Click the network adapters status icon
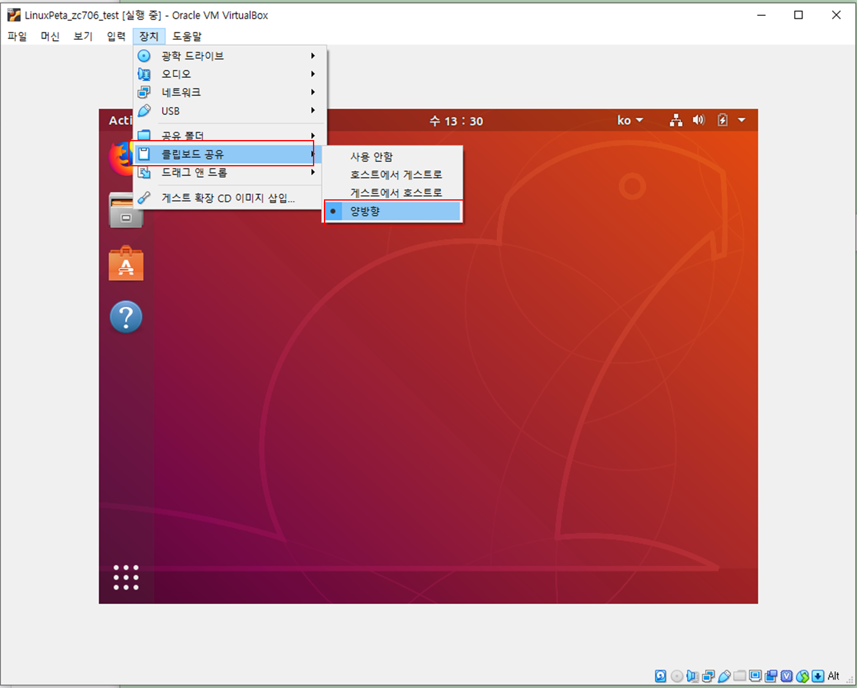This screenshot has height=688, width=857. tap(708, 676)
